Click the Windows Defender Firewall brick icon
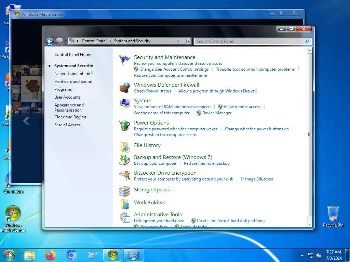This screenshot has height=262, width=350. click(x=124, y=88)
